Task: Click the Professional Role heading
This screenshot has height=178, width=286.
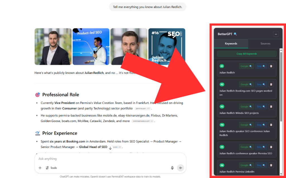Action: (61, 95)
